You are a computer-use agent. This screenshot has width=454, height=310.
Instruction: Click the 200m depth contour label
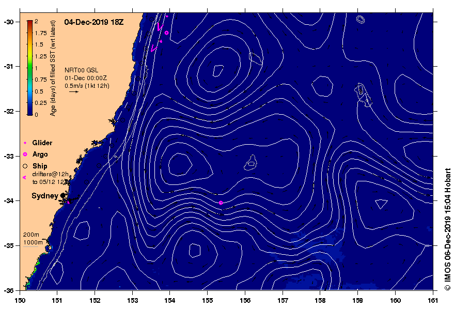pyautogui.click(x=31, y=235)
